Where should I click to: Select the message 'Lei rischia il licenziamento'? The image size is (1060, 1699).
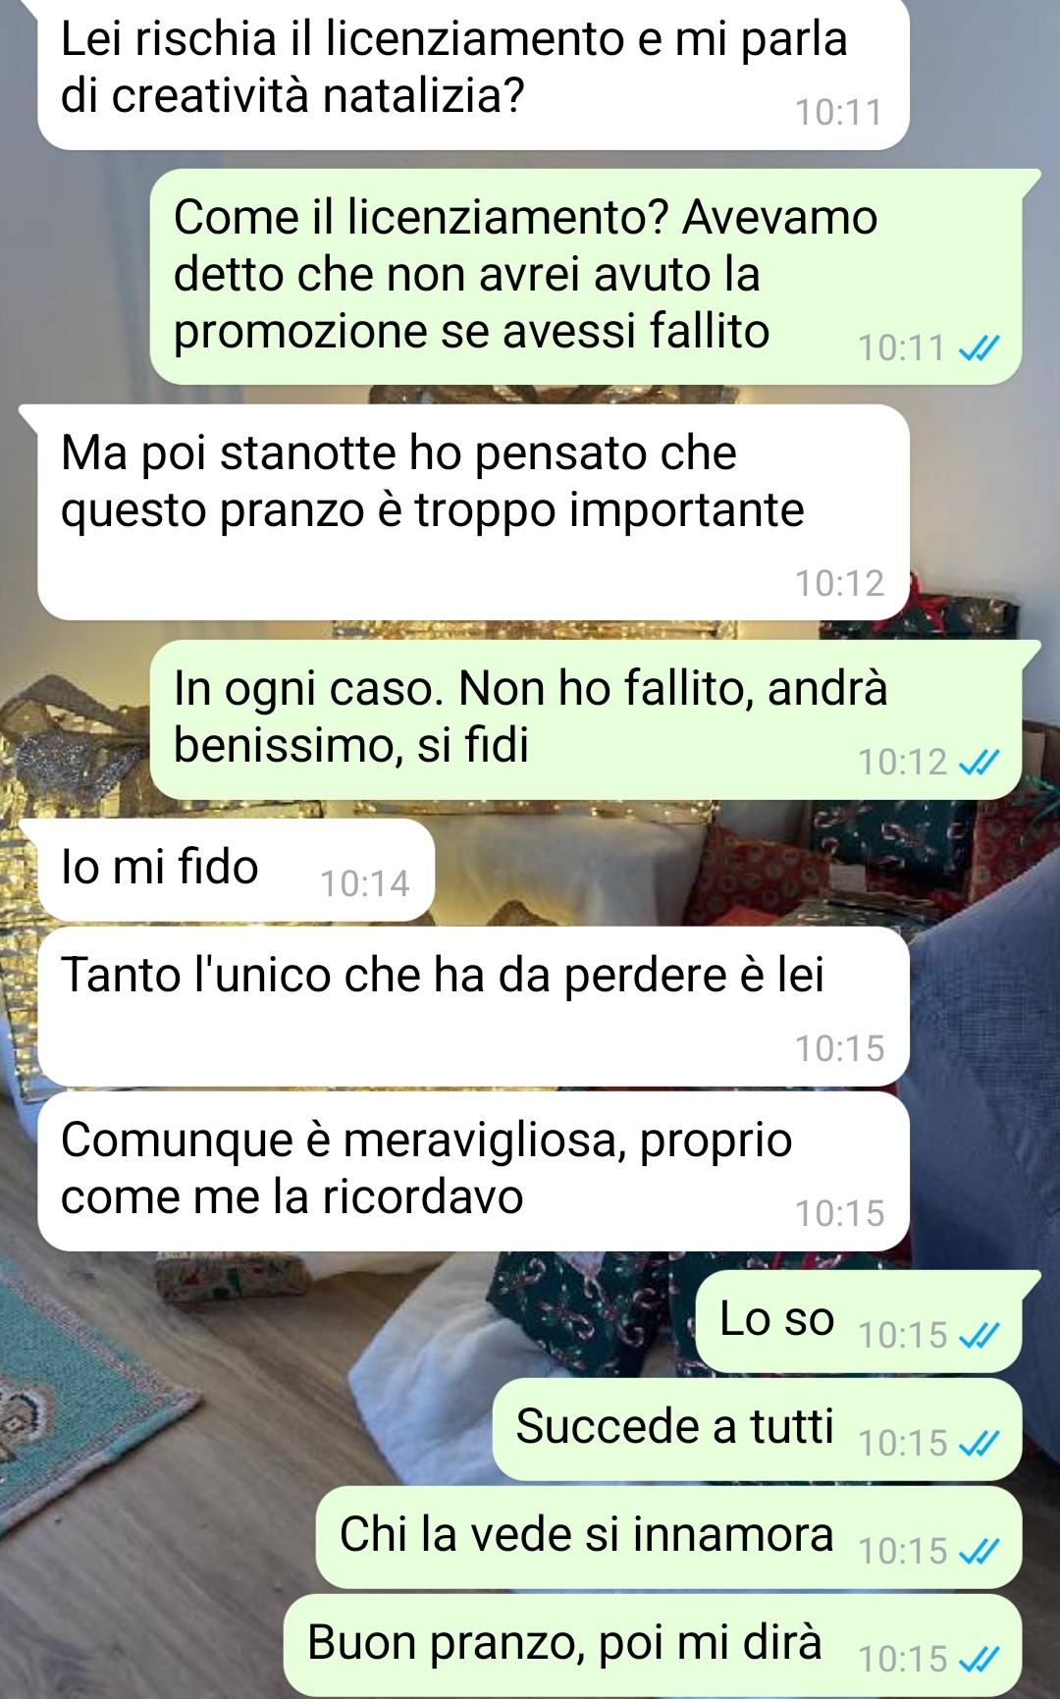pos(473,75)
